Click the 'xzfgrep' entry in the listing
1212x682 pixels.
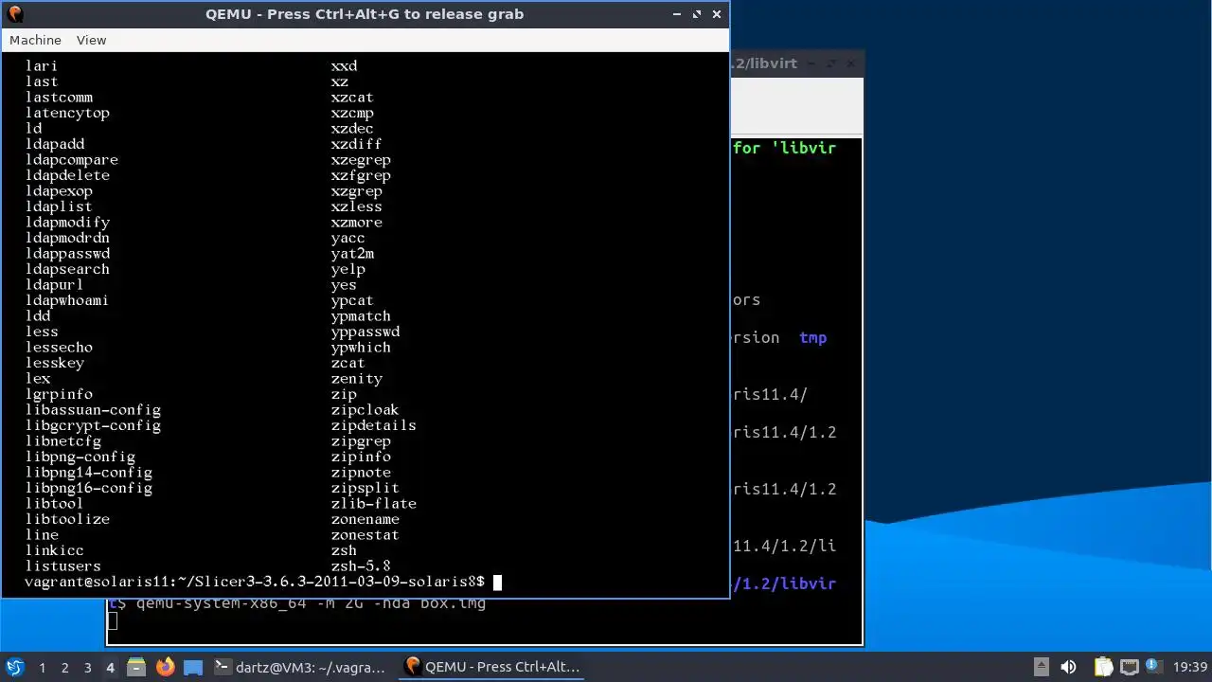[361, 175]
